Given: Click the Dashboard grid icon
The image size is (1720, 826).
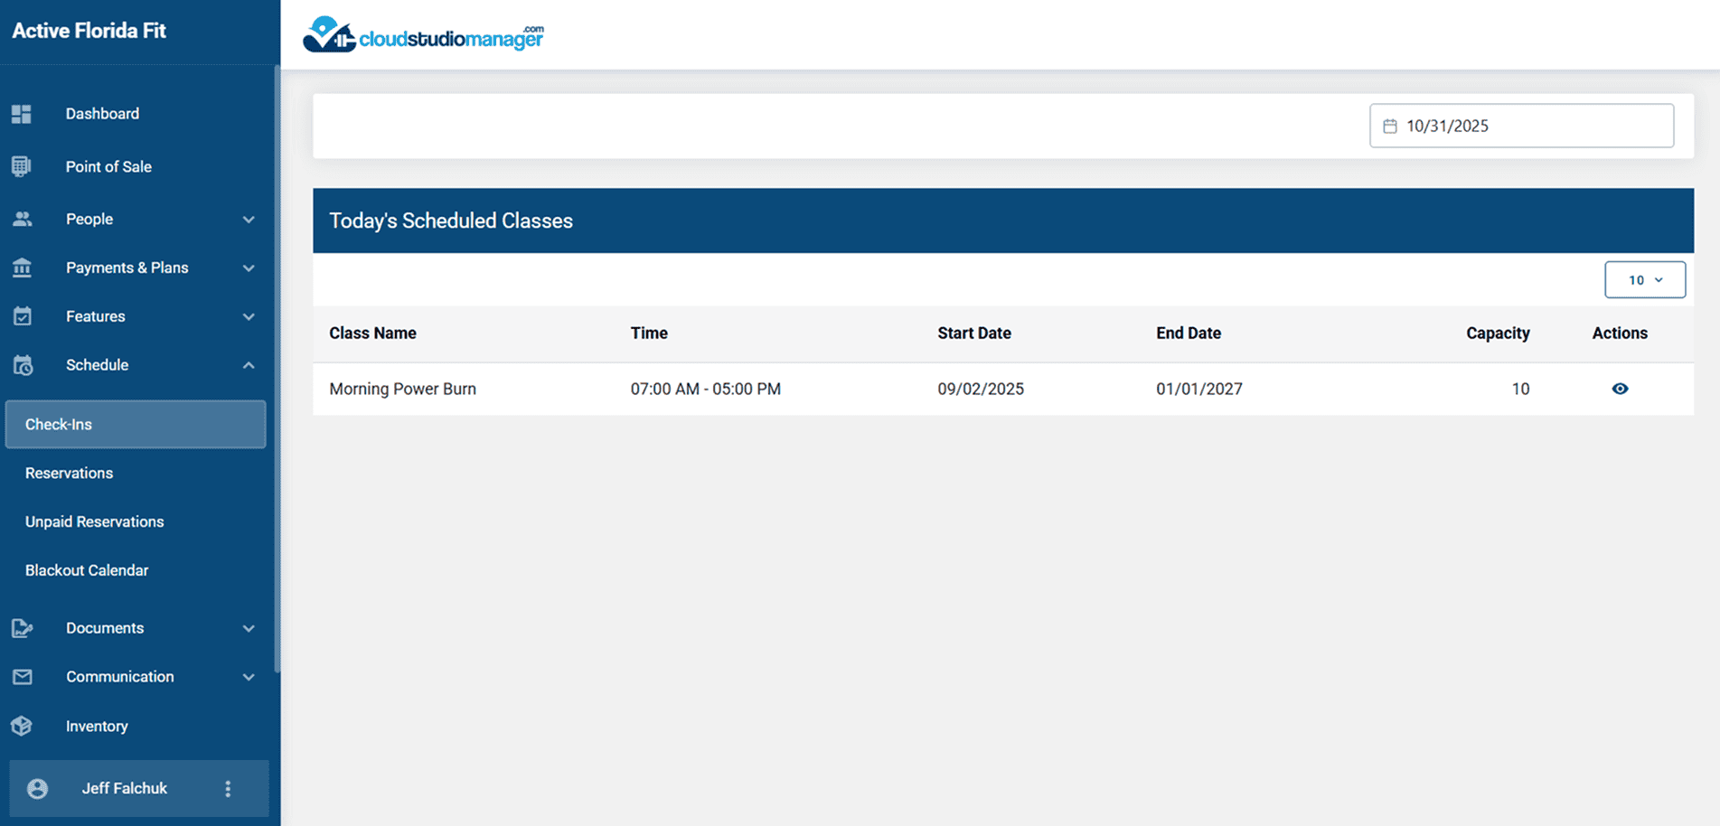Looking at the screenshot, I should [22, 114].
